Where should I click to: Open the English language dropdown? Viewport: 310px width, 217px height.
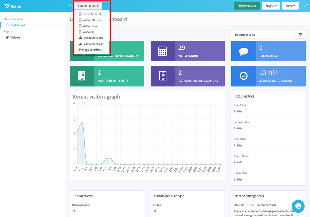click(x=270, y=6)
